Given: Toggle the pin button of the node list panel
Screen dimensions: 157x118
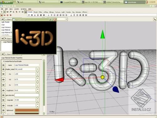Looking at the screenshot, I should (x=3, y=19).
